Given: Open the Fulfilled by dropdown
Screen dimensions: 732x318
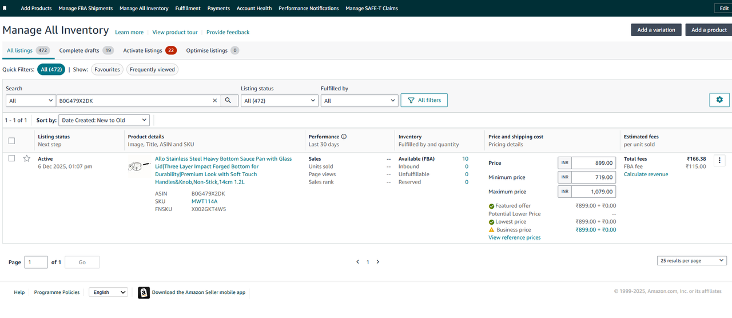Looking at the screenshot, I should tap(359, 101).
